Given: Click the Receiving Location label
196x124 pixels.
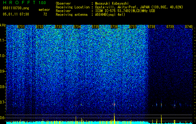Looking at the screenshot, I should point(73,7).
